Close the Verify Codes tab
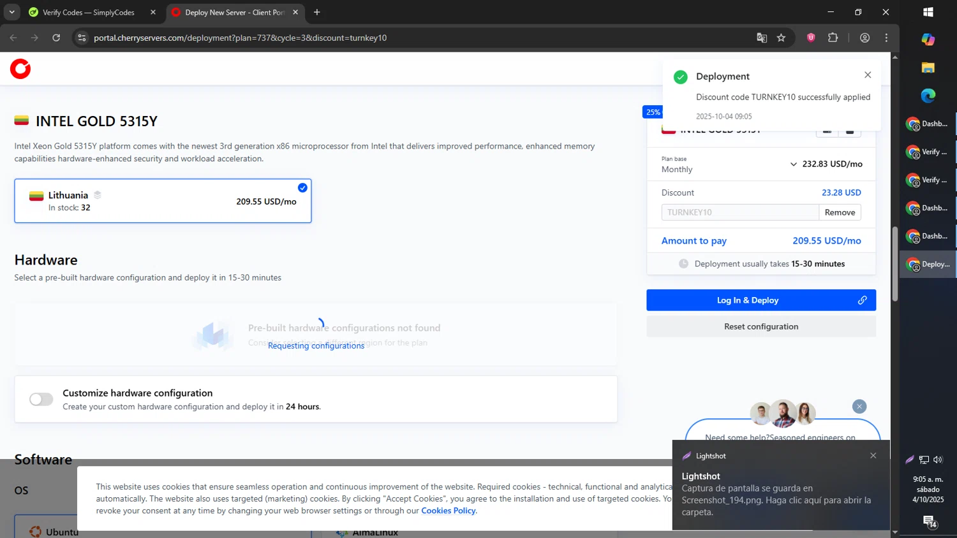Image resolution: width=957 pixels, height=538 pixels. coord(153,12)
